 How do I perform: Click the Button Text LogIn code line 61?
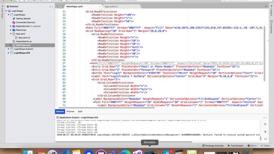pyautogui.click(x=177, y=73)
